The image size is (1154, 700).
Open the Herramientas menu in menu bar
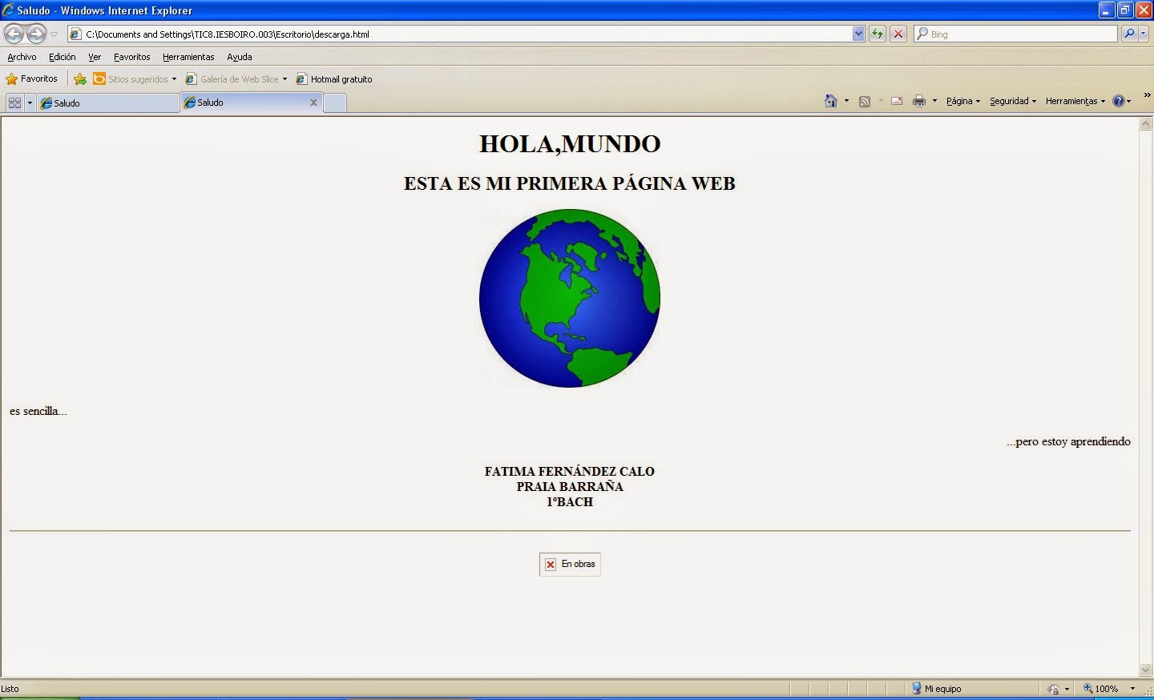(x=188, y=57)
